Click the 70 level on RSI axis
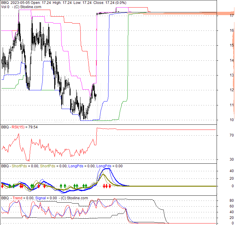 pos(232,135)
